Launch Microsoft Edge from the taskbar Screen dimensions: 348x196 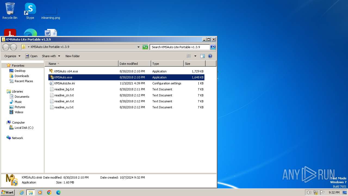tap(58, 192)
